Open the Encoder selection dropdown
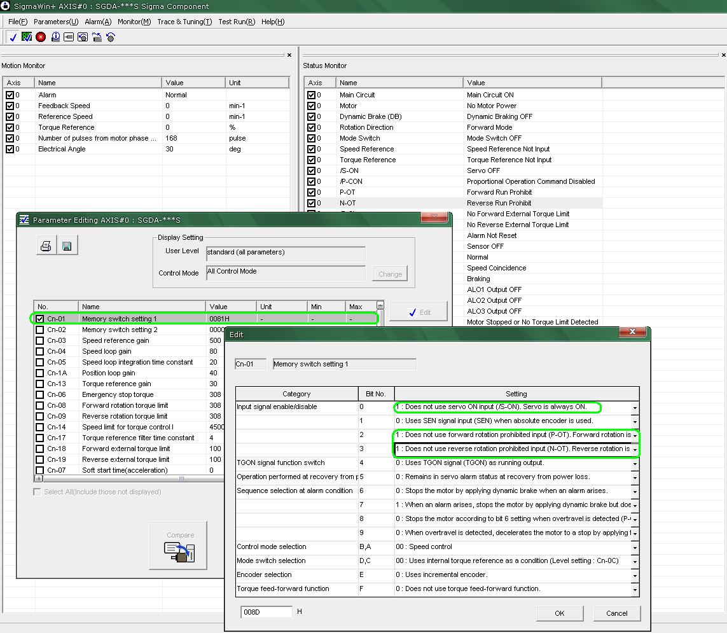The height and width of the screenshot is (633, 727). tap(635, 575)
